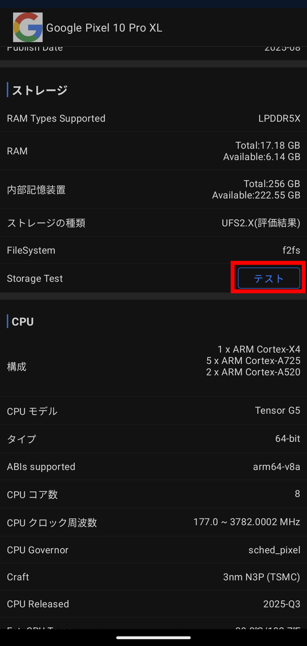Select the ストレージ section header
Screen dimensions: 307x646
pyautogui.click(x=40, y=90)
